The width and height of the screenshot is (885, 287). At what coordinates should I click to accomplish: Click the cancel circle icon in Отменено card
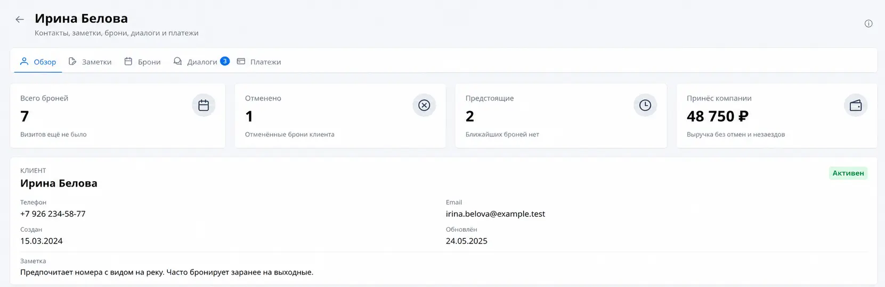[x=424, y=105]
